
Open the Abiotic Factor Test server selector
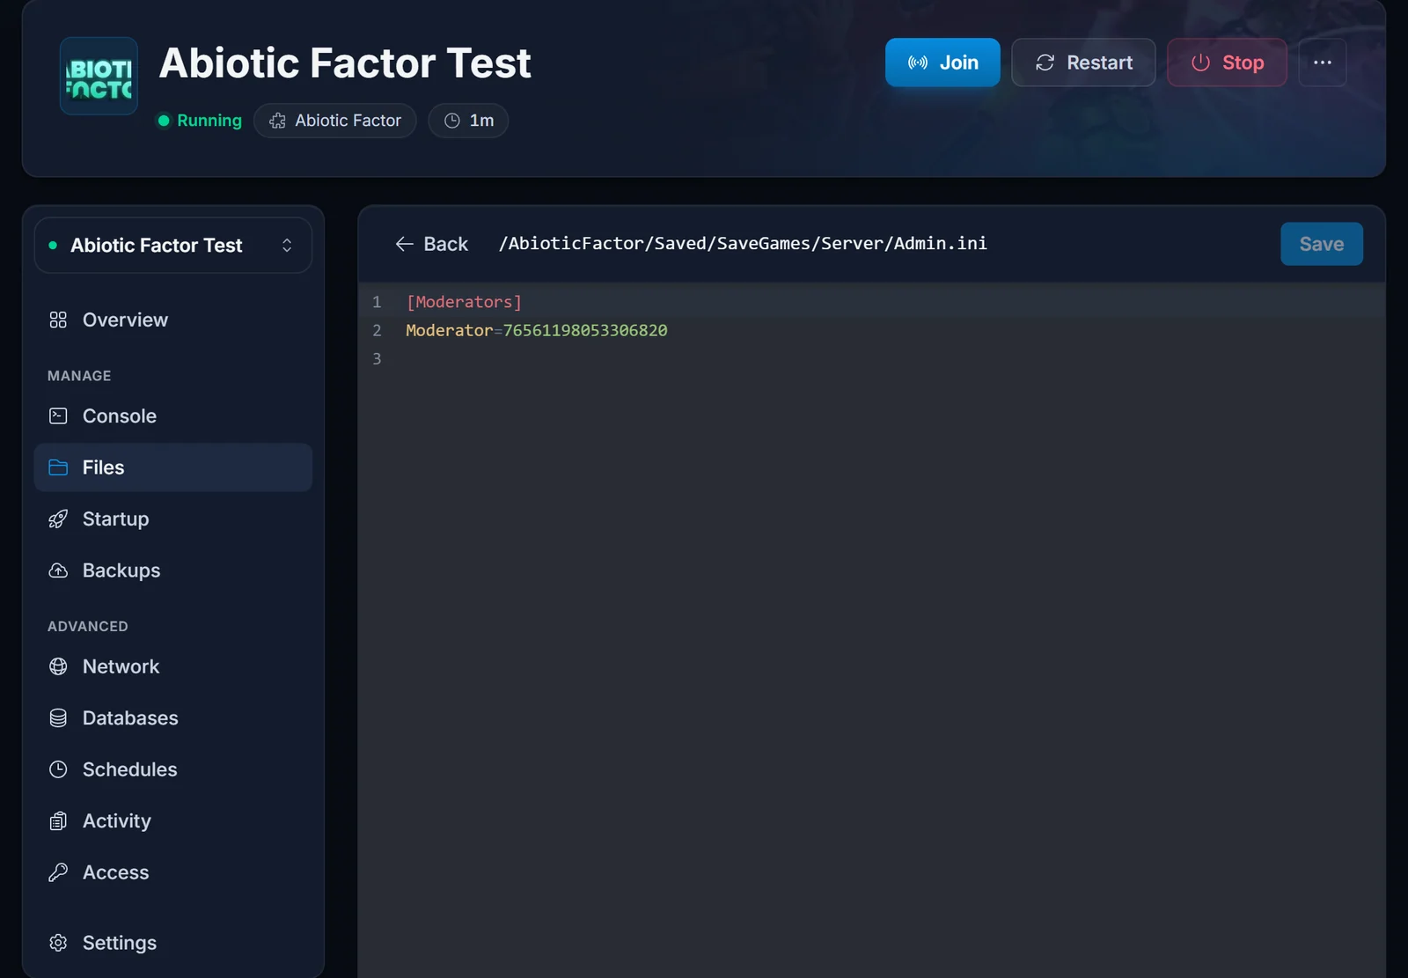click(x=173, y=245)
